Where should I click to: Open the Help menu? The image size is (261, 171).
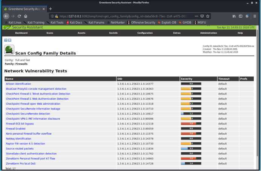240,33
